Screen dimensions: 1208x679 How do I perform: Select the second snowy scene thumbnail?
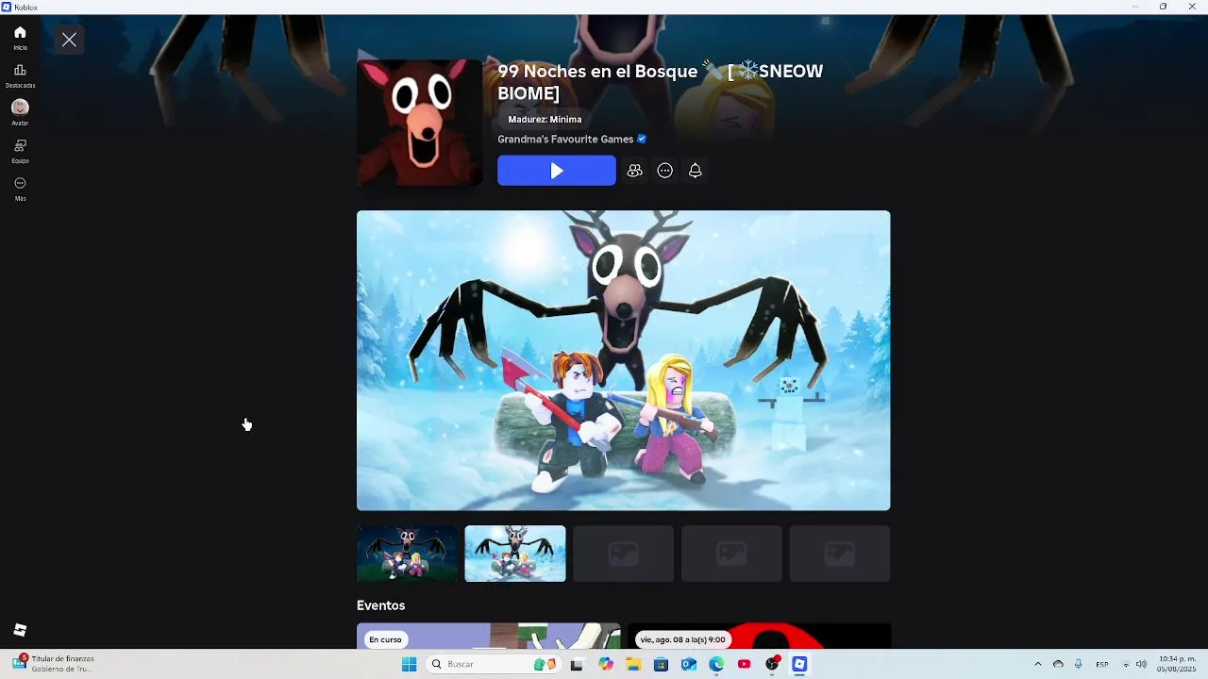515,554
